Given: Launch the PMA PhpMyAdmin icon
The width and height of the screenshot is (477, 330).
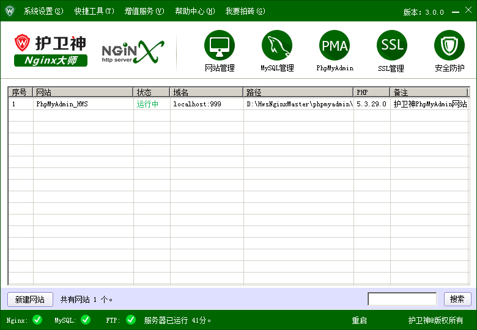Looking at the screenshot, I should pos(335,45).
